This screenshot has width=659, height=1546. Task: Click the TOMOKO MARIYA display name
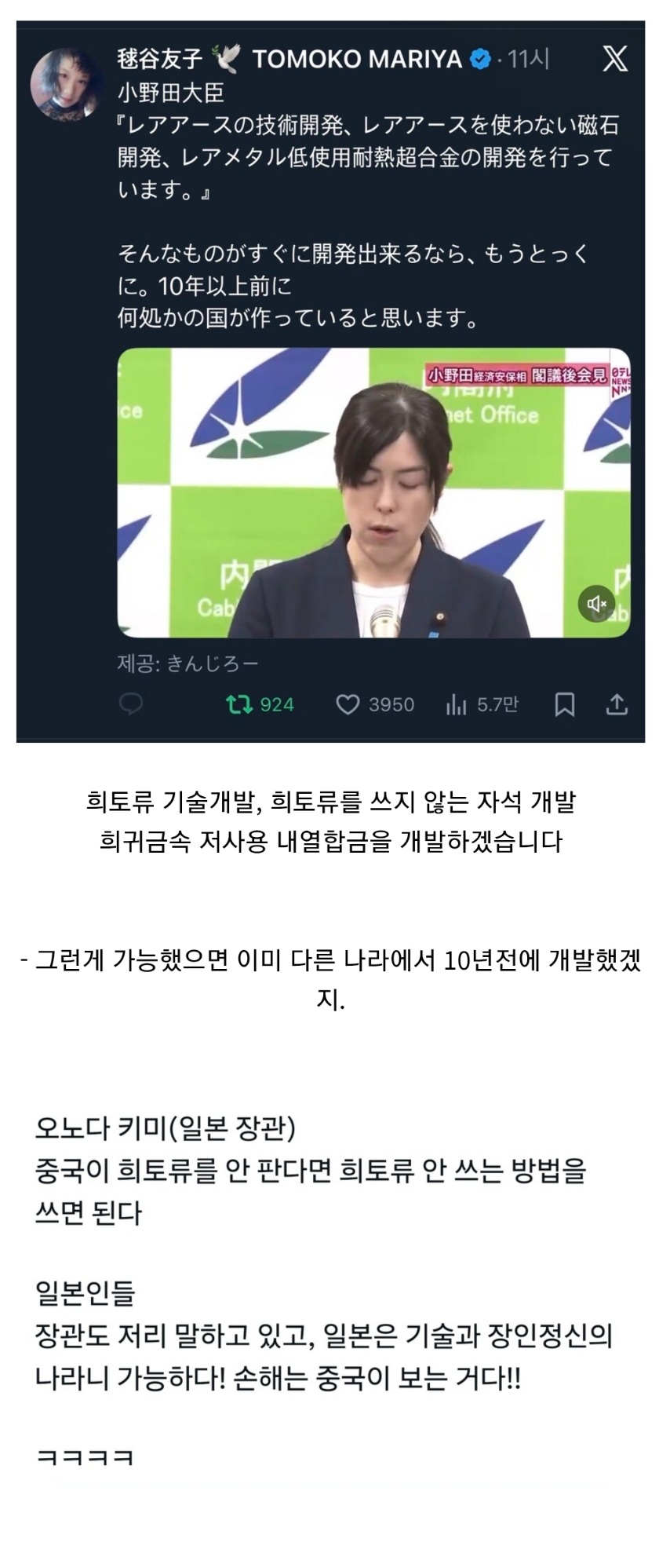tap(357, 60)
